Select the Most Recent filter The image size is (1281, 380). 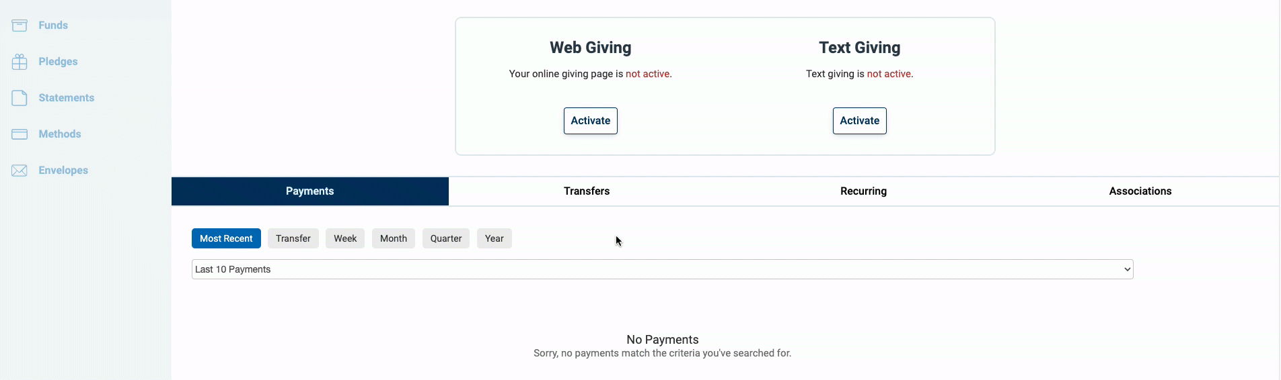pos(226,238)
